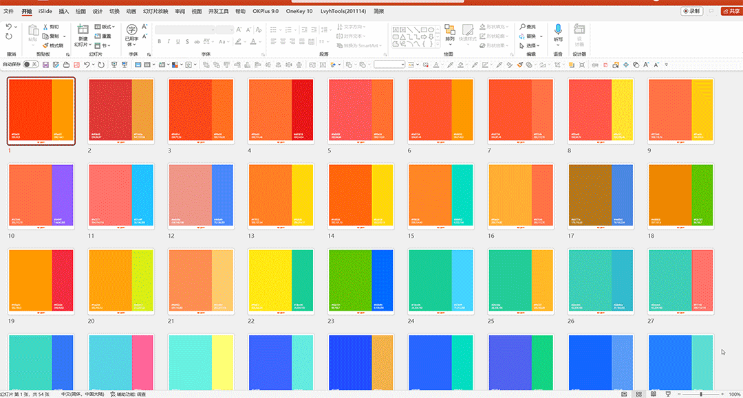Switch to the iSlide tab
Viewport: 743px width, 398px height.
tap(45, 11)
